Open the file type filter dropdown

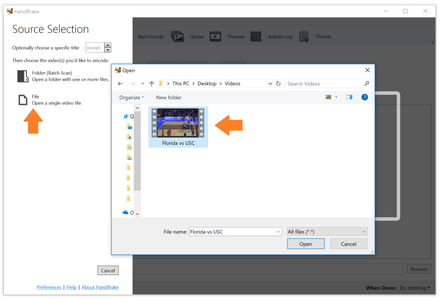(327, 232)
